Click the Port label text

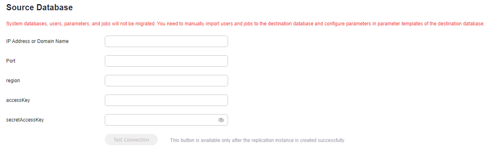pos(11,61)
